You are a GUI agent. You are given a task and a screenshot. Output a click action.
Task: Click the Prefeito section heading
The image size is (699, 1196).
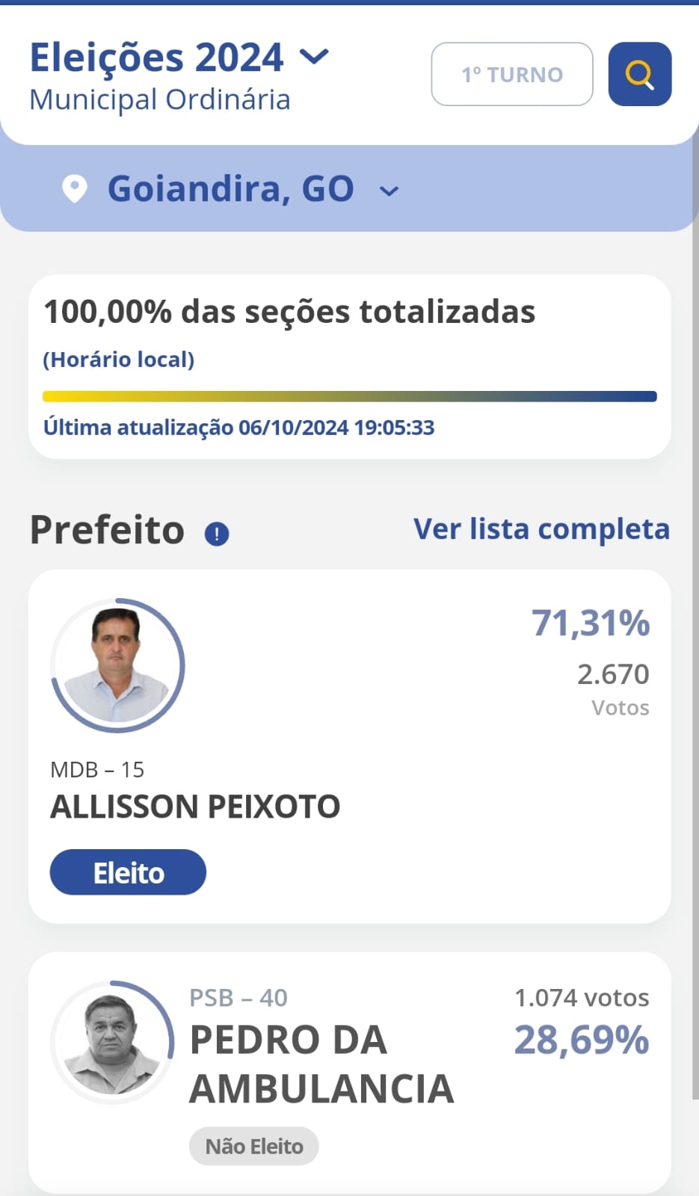pos(107,531)
